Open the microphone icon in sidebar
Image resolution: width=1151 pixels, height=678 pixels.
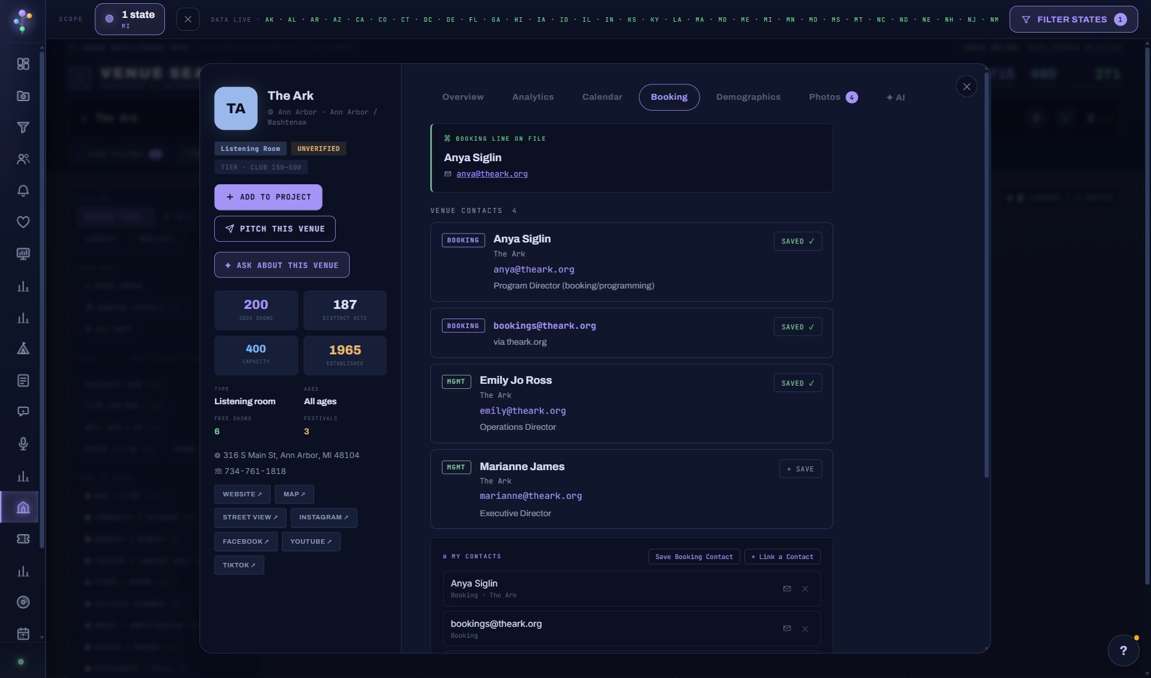[x=23, y=443]
